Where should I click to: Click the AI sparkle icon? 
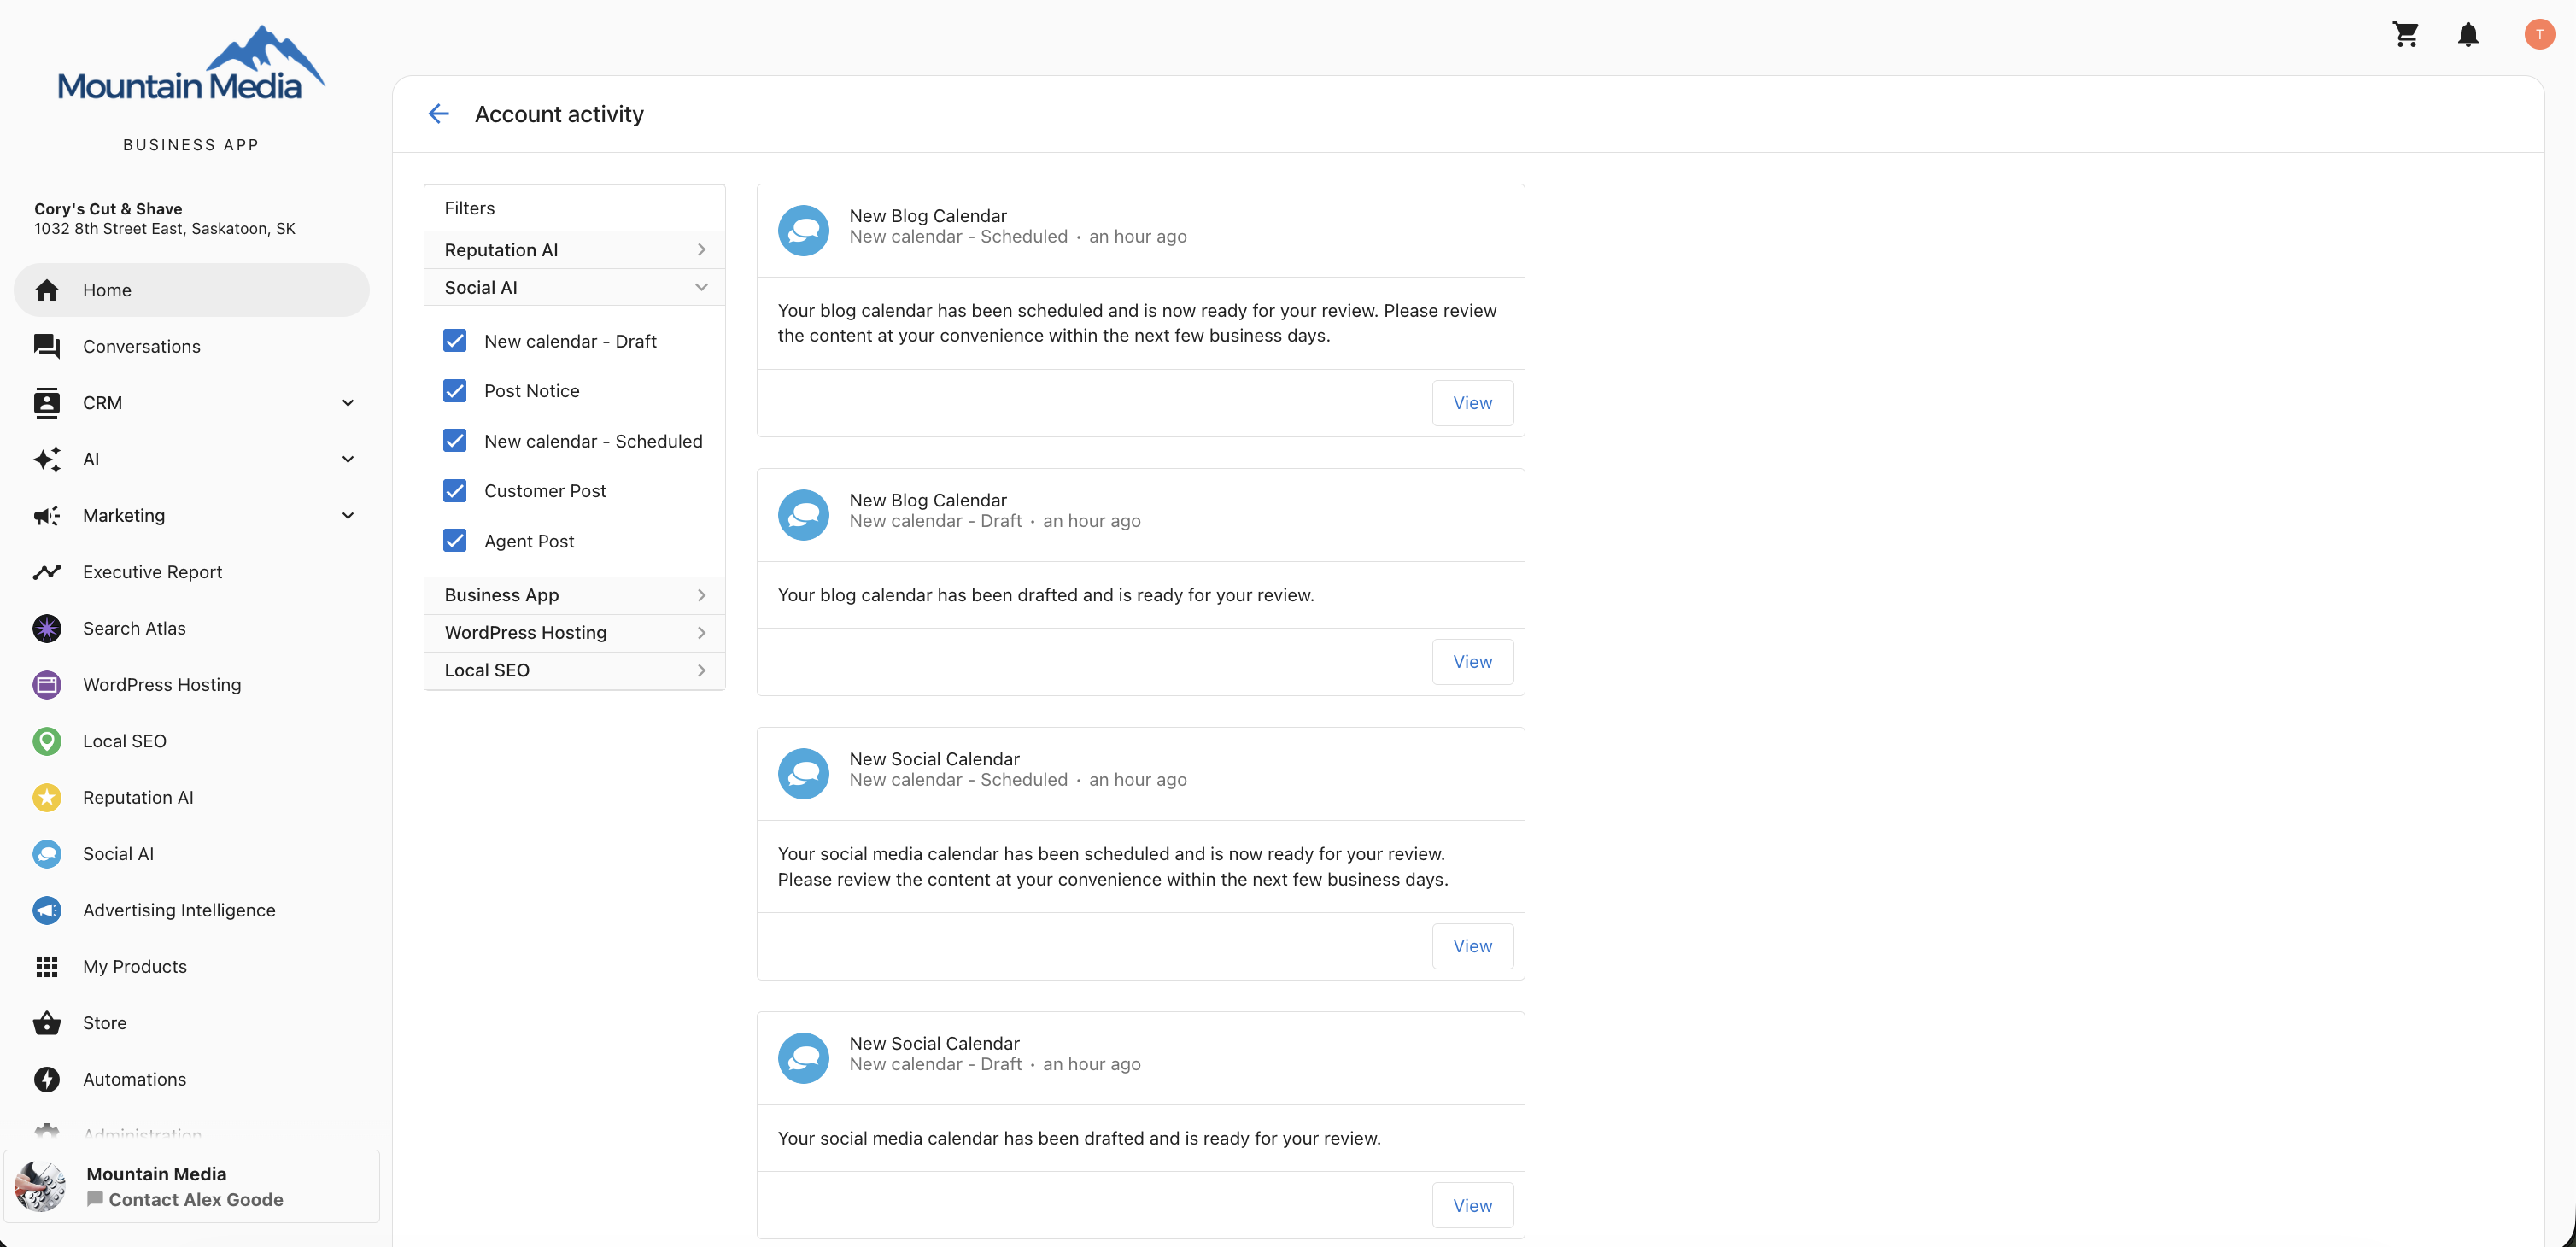click(x=47, y=459)
